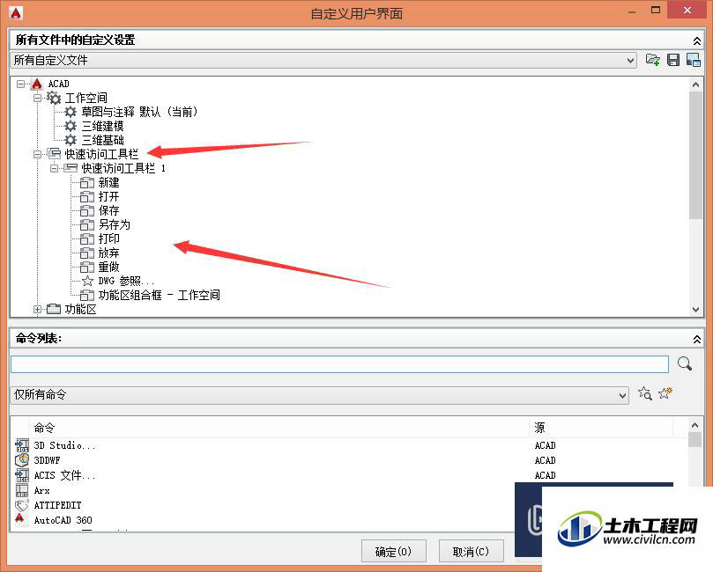This screenshot has height=572, width=713.
Task: Click the 三维建模 workspace gear icon
Action: 70,126
